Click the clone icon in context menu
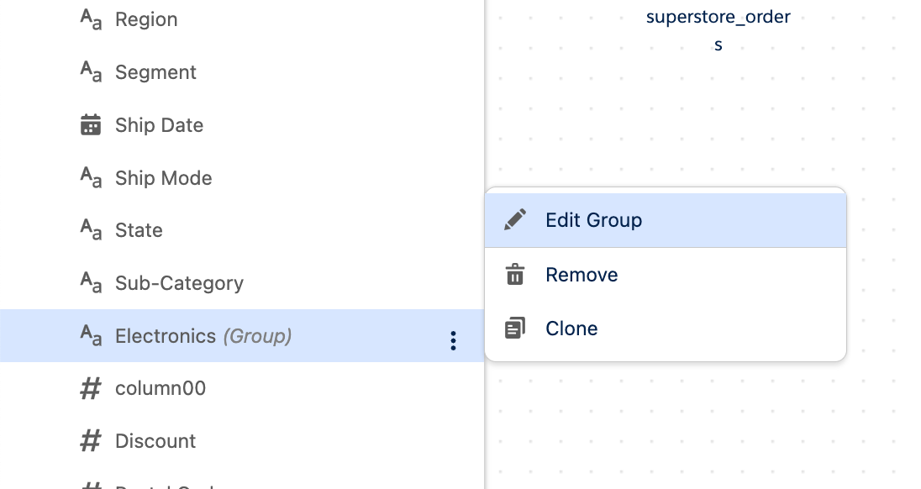The image size is (921, 489). click(x=515, y=329)
